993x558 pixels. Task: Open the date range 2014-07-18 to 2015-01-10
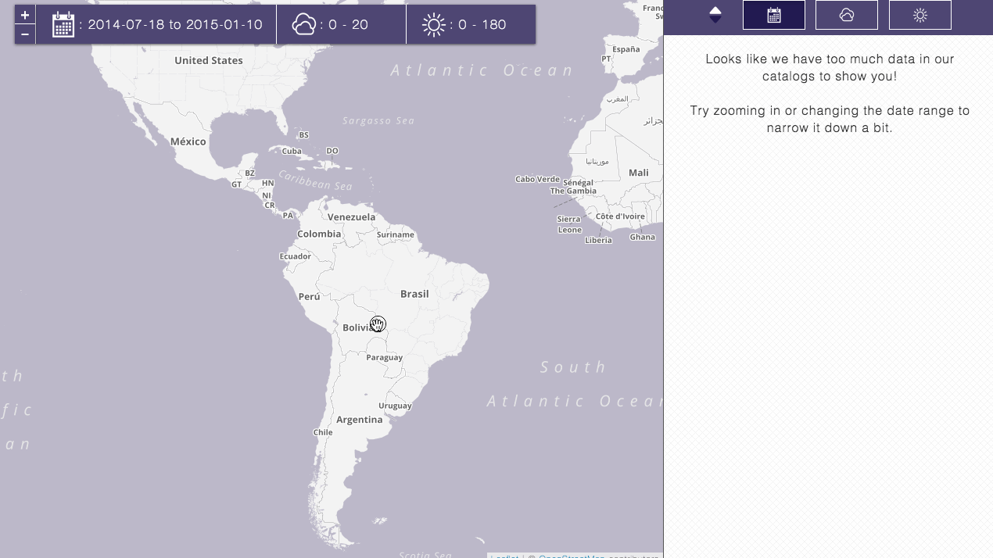click(175, 25)
